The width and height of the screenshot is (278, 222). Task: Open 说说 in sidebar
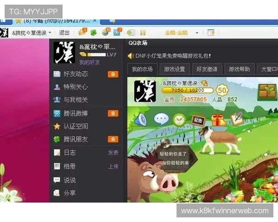69,180
